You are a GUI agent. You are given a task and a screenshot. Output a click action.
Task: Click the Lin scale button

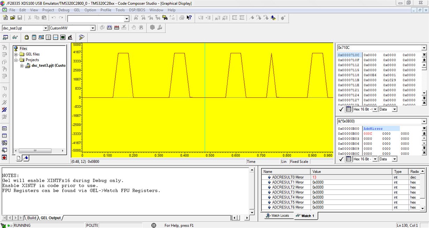284,162
